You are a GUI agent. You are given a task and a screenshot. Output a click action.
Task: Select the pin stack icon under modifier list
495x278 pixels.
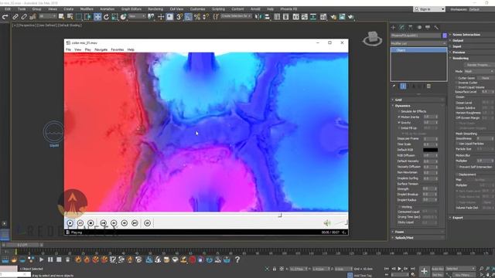pos(394,86)
